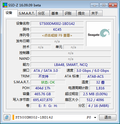Click the interface value ATA / SATA 3.0
Screen dimensions: 120x124
pos(46,71)
